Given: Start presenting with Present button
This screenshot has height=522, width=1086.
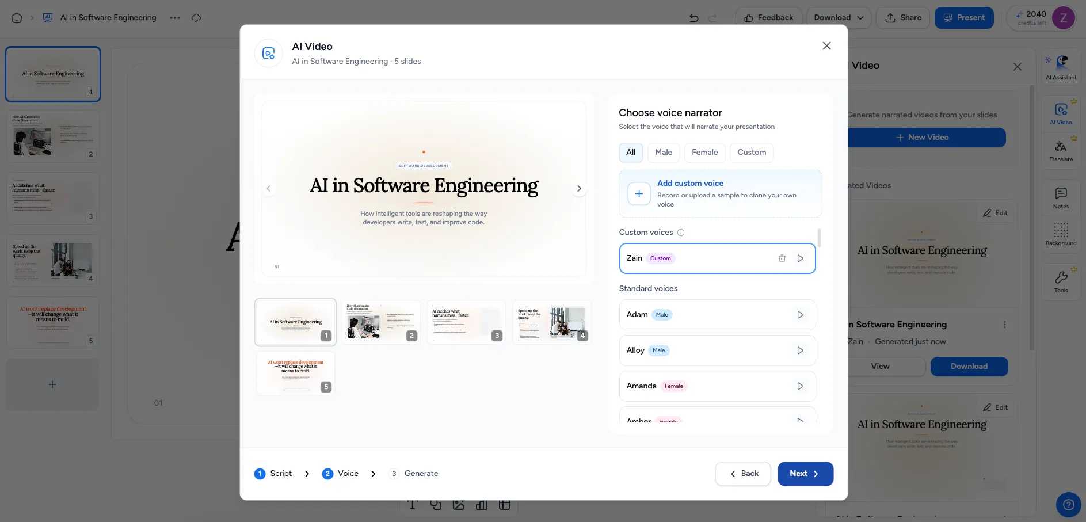Looking at the screenshot, I should click(x=964, y=18).
